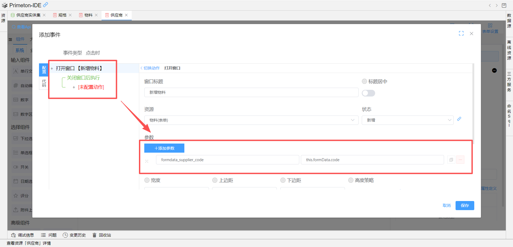Open the 状态 dropdown showing 新增
The image size is (513, 247).
pyautogui.click(x=407, y=120)
